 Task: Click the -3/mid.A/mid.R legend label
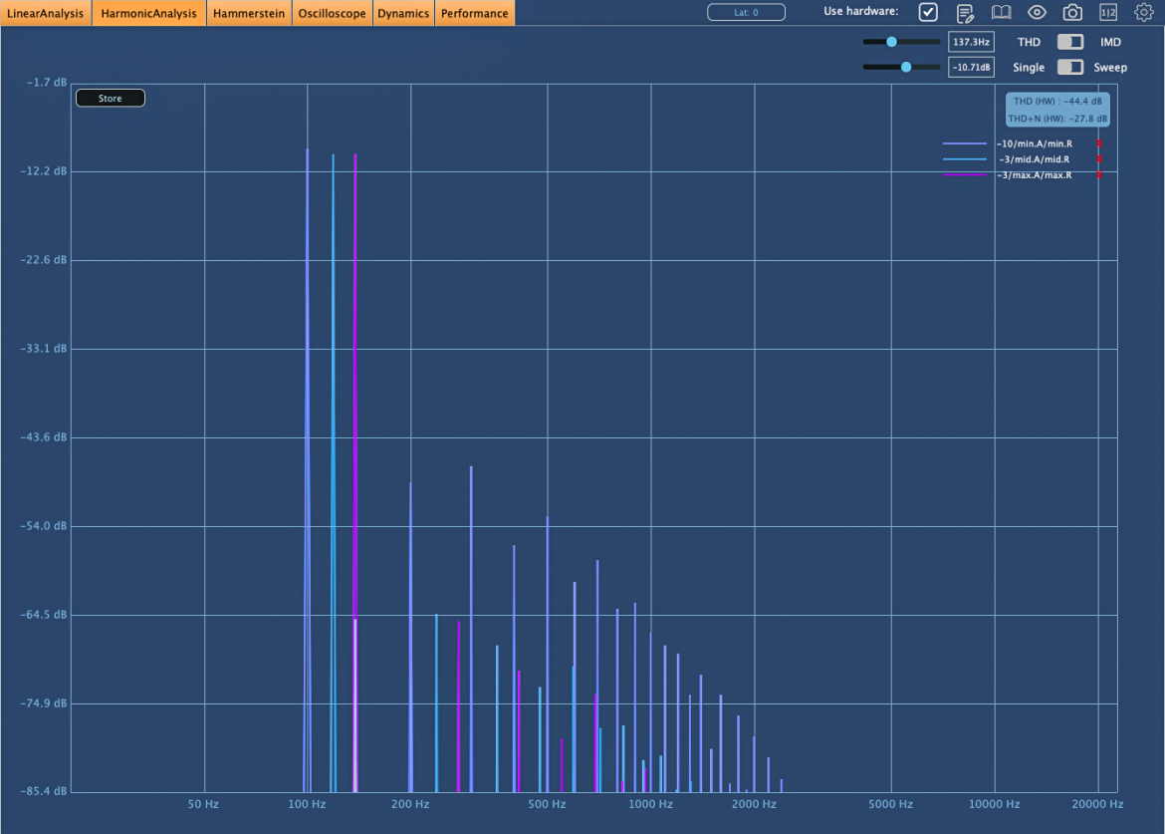(1035, 159)
